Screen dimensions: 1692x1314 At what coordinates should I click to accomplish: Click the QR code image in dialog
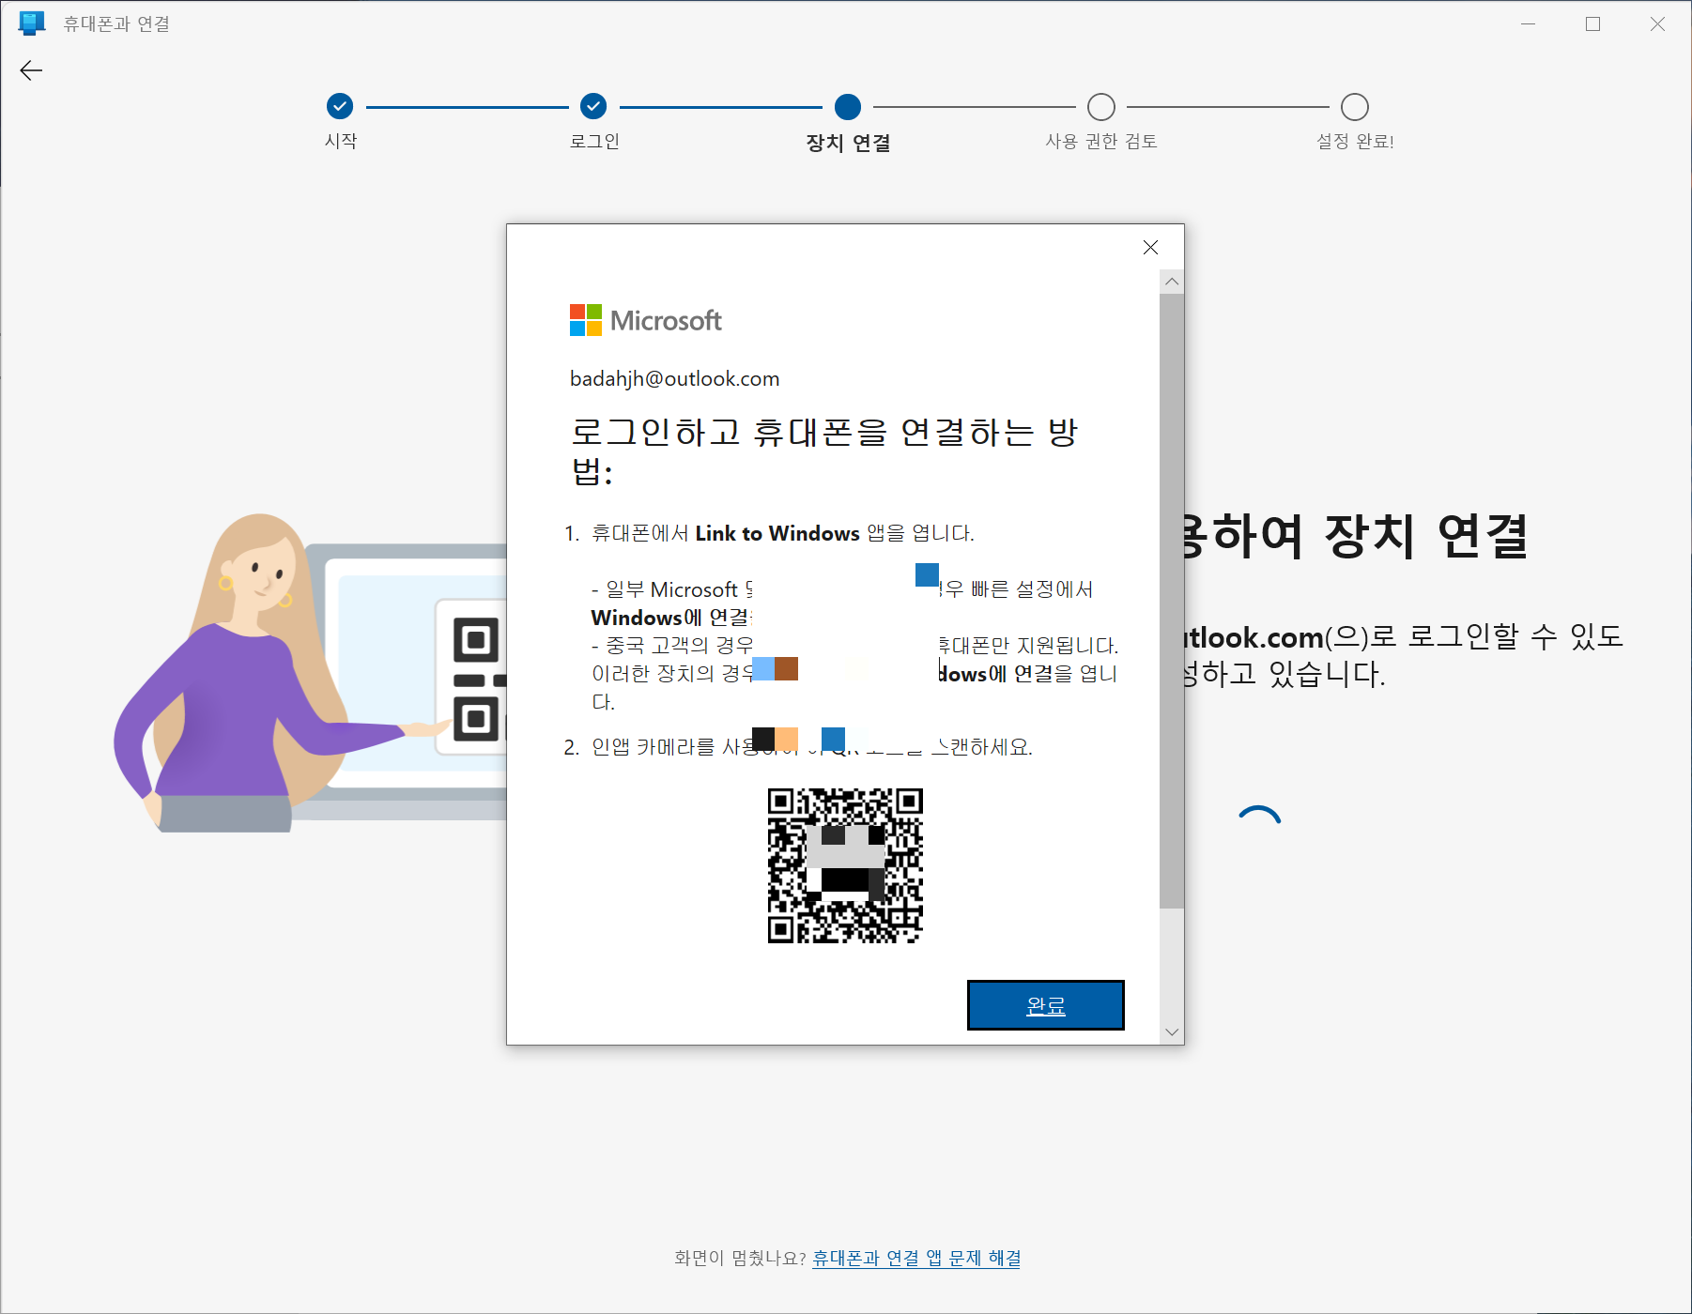(x=845, y=865)
